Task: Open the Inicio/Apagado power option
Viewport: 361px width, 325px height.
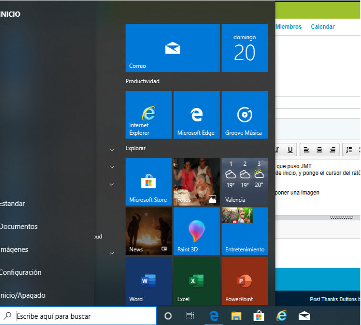Action: pos(23,295)
